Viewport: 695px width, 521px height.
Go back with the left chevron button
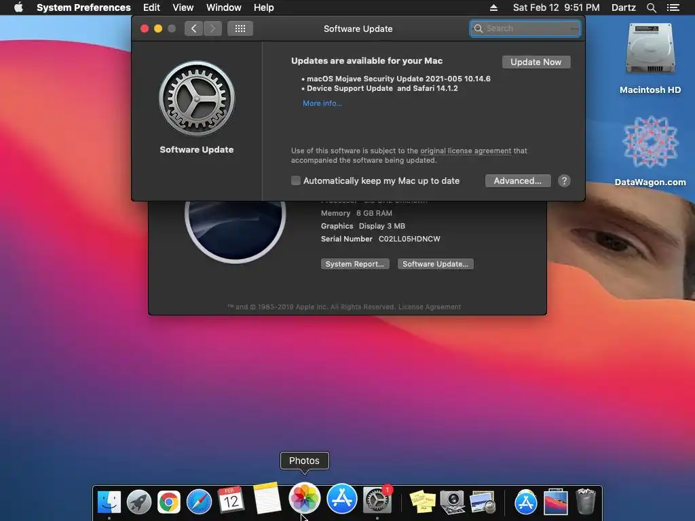click(x=193, y=28)
